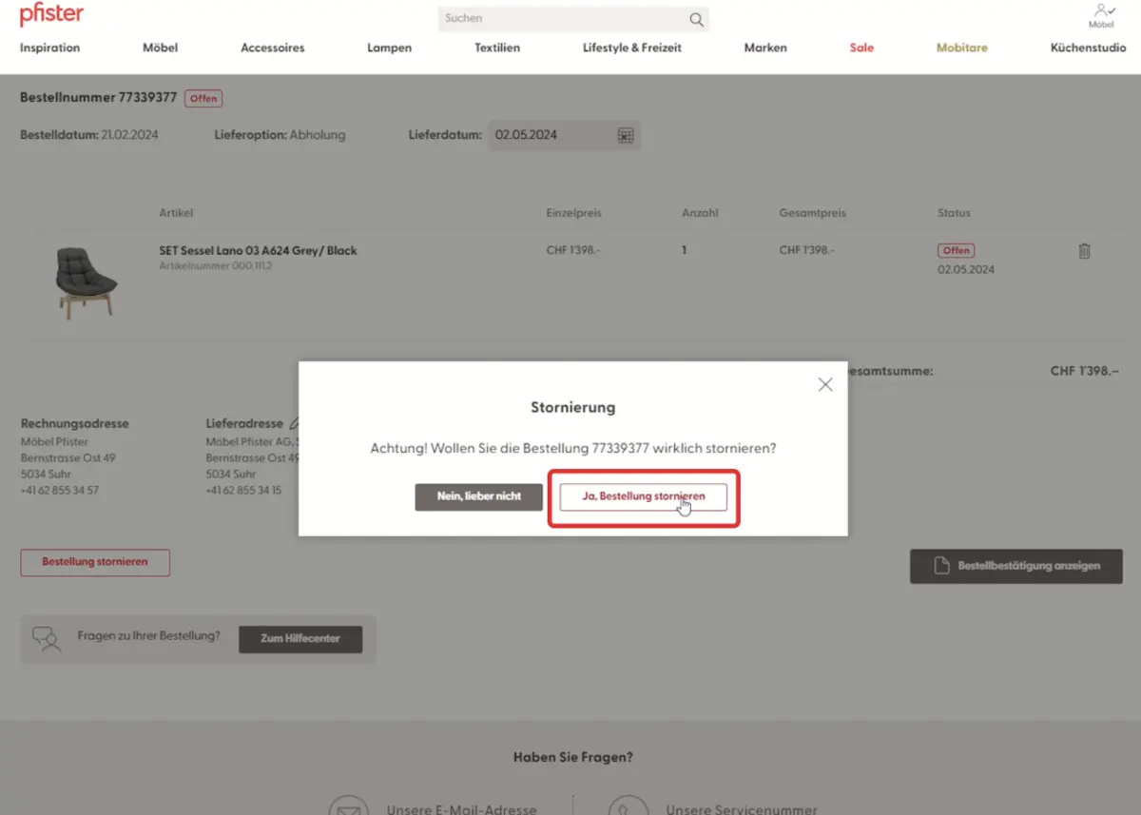Viewport: 1141px width, 815px height.
Task: Close the Stornierung dialog with X
Action: pyautogui.click(x=825, y=384)
